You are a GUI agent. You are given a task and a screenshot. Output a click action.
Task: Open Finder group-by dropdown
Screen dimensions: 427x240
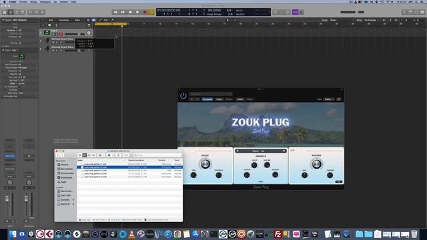pyautogui.click(x=101, y=155)
